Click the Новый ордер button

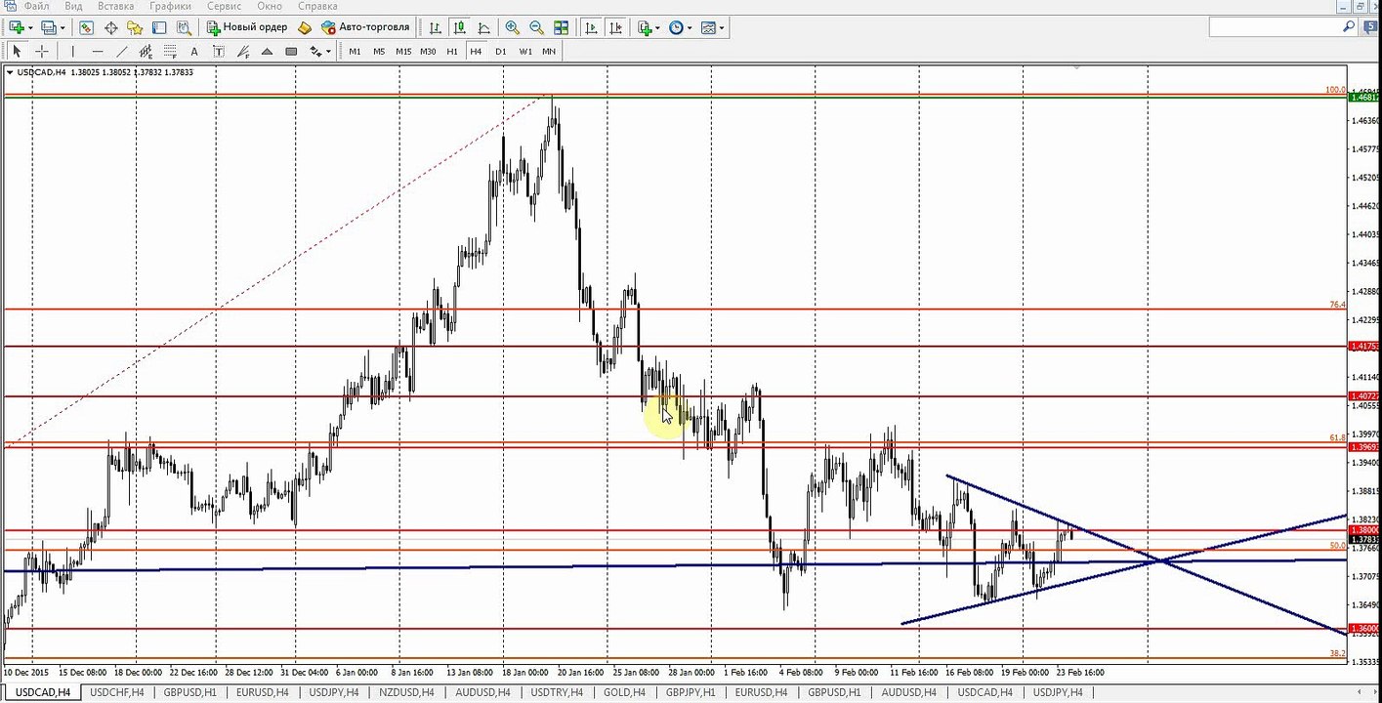(248, 27)
